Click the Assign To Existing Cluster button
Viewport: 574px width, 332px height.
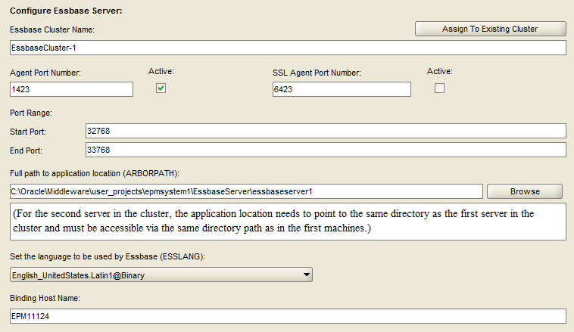[x=490, y=29]
